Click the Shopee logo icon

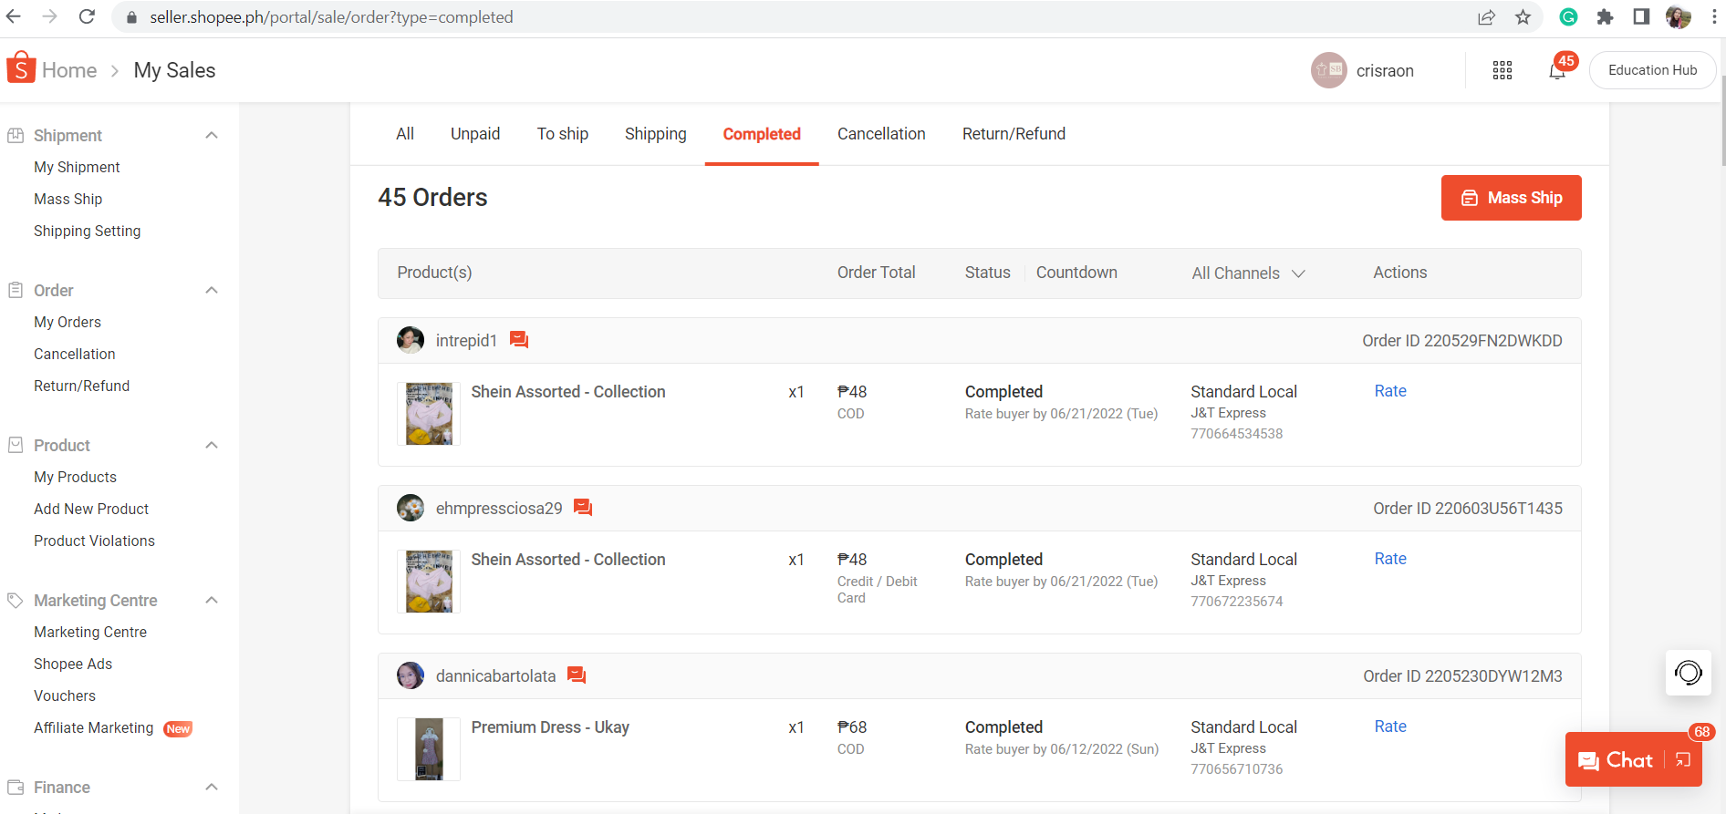pos(21,69)
